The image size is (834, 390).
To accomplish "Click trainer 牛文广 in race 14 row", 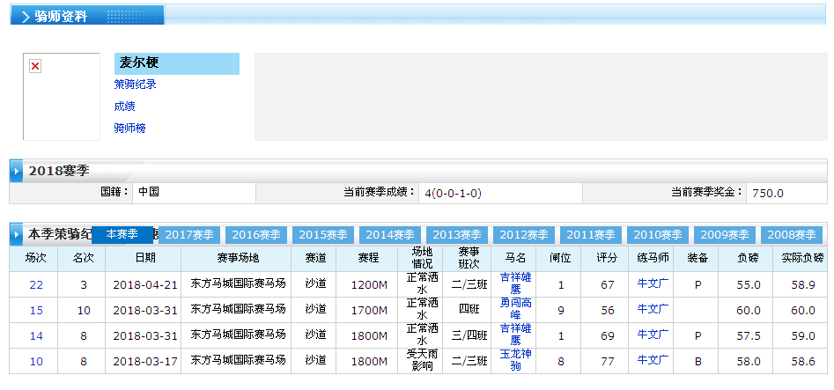I will pyautogui.click(x=653, y=335).
